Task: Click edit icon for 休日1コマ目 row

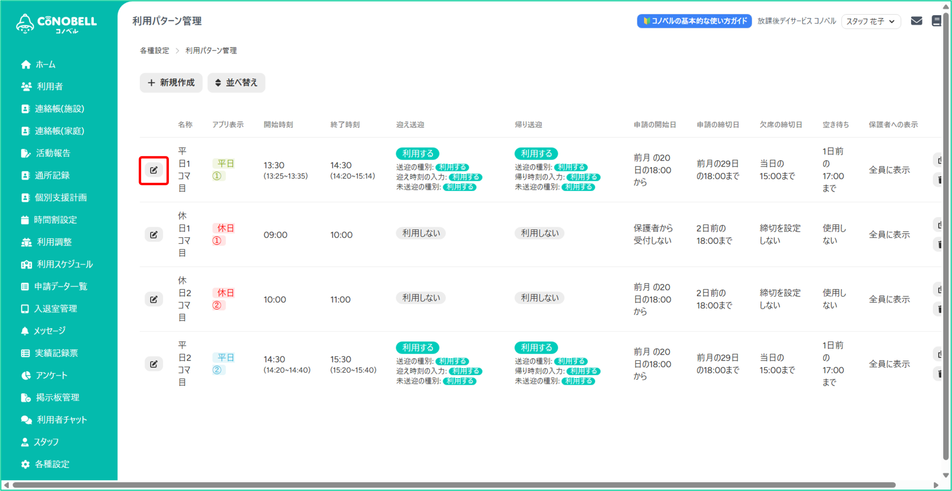Action: 154,235
